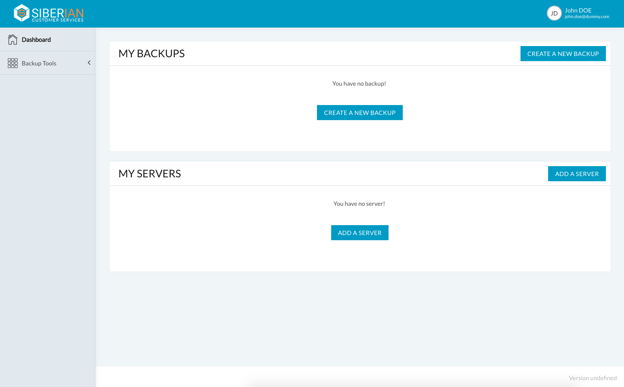Click Add a Server below the no server message
Image resolution: width=624 pixels, height=387 pixels.
(359, 233)
